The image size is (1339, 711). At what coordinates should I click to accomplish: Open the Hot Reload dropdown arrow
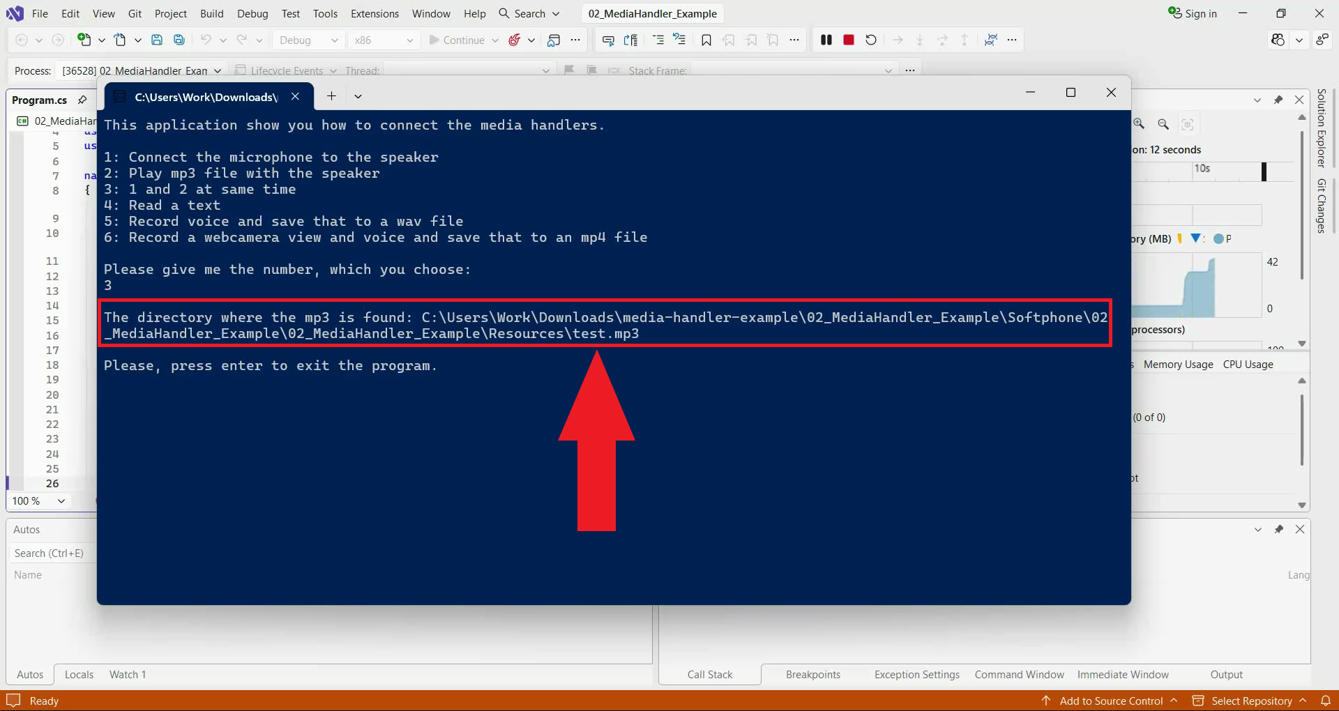(x=531, y=40)
